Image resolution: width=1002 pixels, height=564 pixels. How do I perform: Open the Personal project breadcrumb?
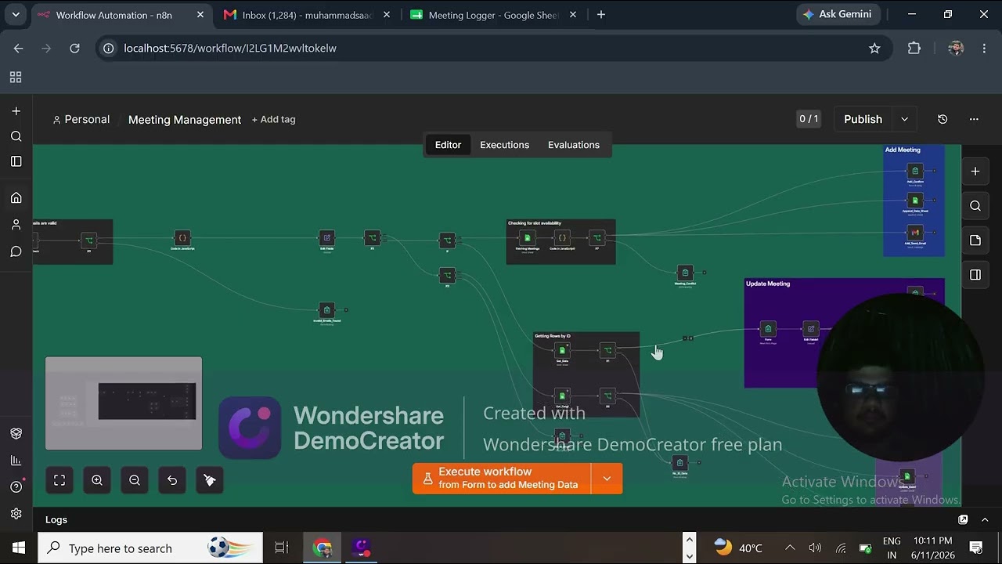pyautogui.click(x=81, y=119)
